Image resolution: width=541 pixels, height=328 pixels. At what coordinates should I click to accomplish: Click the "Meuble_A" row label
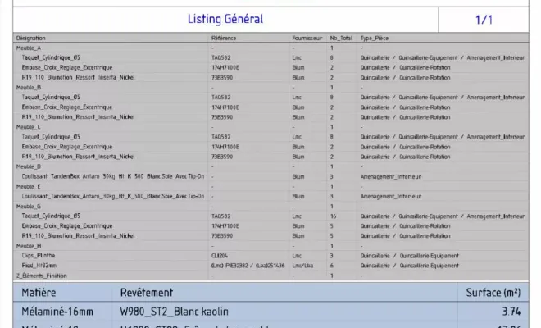tap(29, 48)
